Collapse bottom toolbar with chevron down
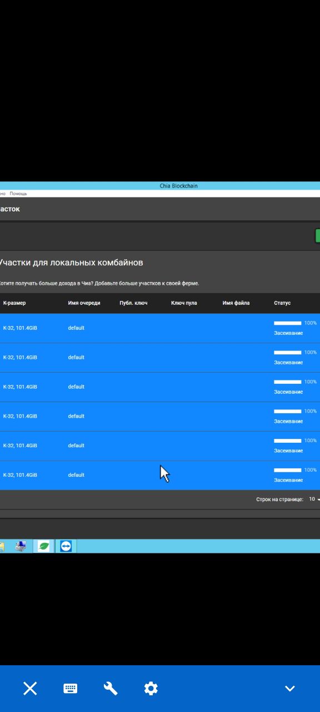 pos(289,689)
